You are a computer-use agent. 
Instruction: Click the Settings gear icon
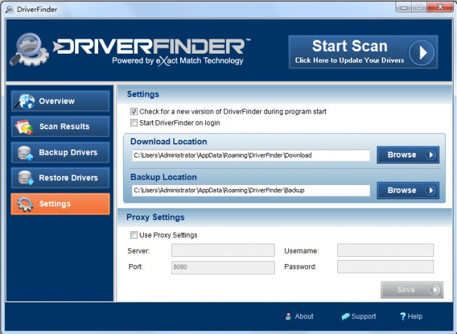coord(25,204)
